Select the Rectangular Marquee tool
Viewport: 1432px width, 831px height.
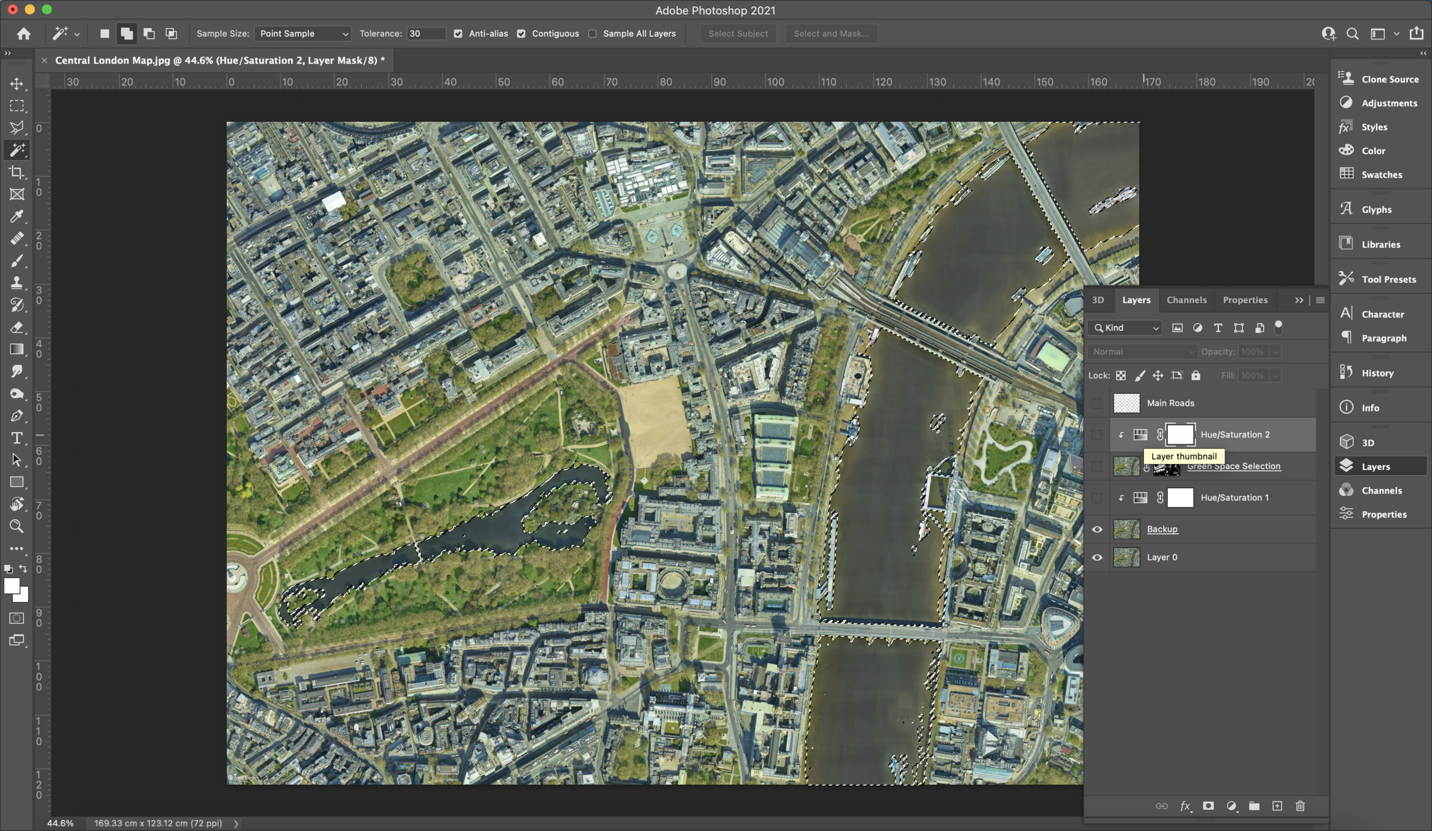pyautogui.click(x=17, y=106)
